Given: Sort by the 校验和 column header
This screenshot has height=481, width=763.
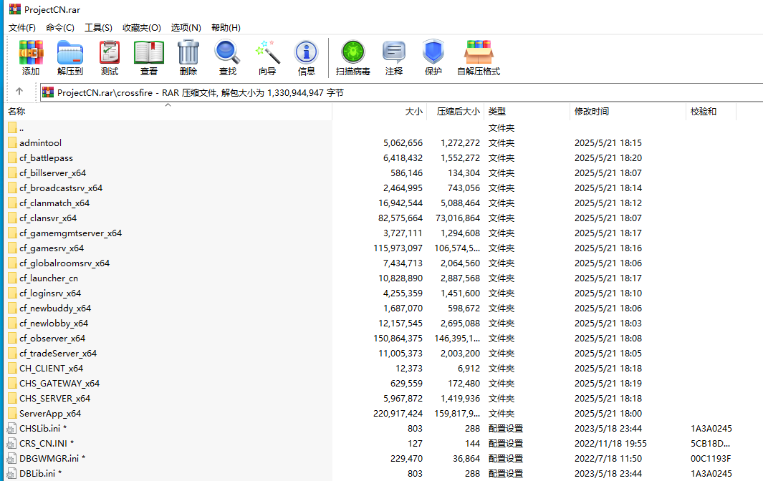Looking at the screenshot, I should click(x=711, y=112).
